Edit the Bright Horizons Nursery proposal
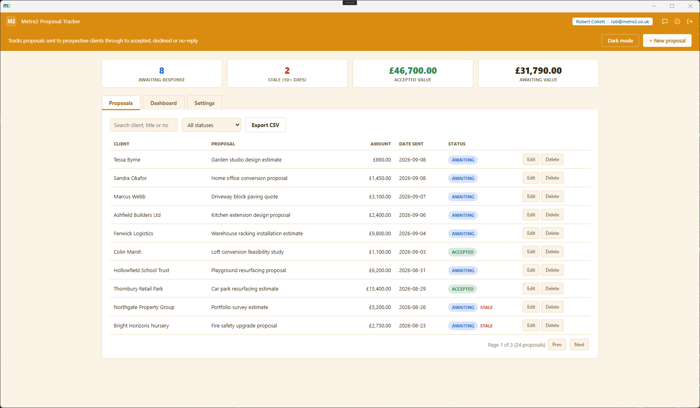This screenshot has width=700, height=408. 531,325
